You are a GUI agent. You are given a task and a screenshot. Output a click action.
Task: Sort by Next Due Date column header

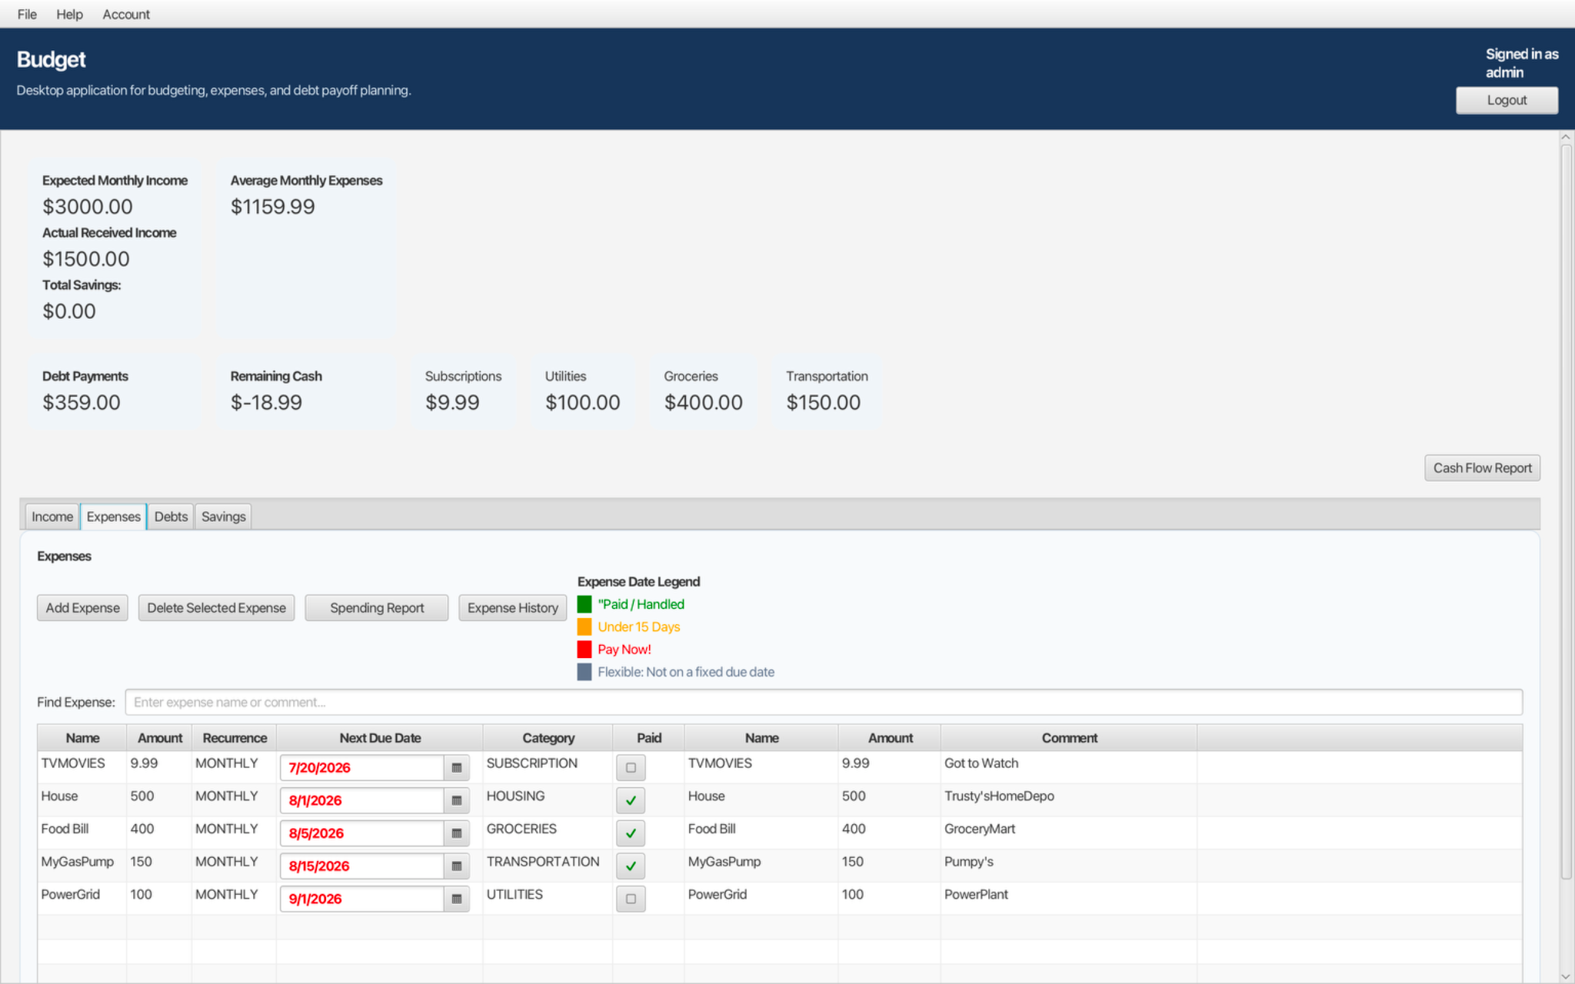[380, 738]
